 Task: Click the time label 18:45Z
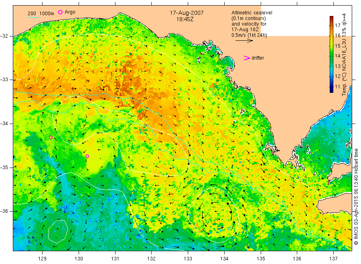pyautogui.click(x=185, y=19)
